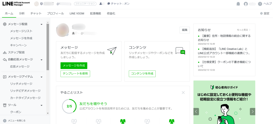Viewport: 273px width, 124px height.
Task: Open notice 【重要】住所・地図情報の統合
Action: pos(224,38)
